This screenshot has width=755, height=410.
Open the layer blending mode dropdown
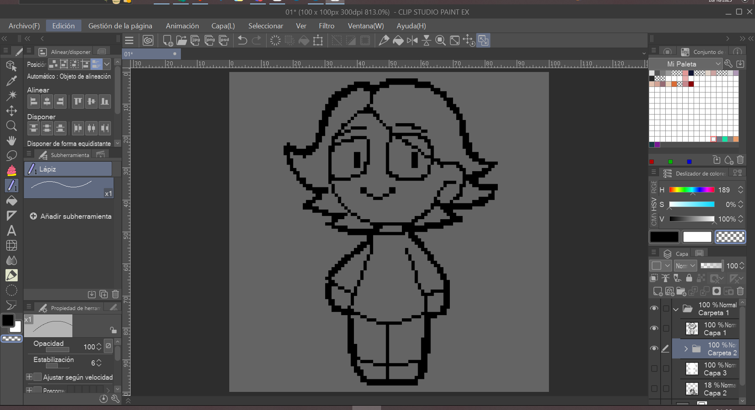click(685, 266)
